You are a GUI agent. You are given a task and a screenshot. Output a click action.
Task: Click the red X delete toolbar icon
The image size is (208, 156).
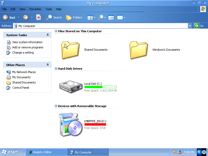coord(38,17)
